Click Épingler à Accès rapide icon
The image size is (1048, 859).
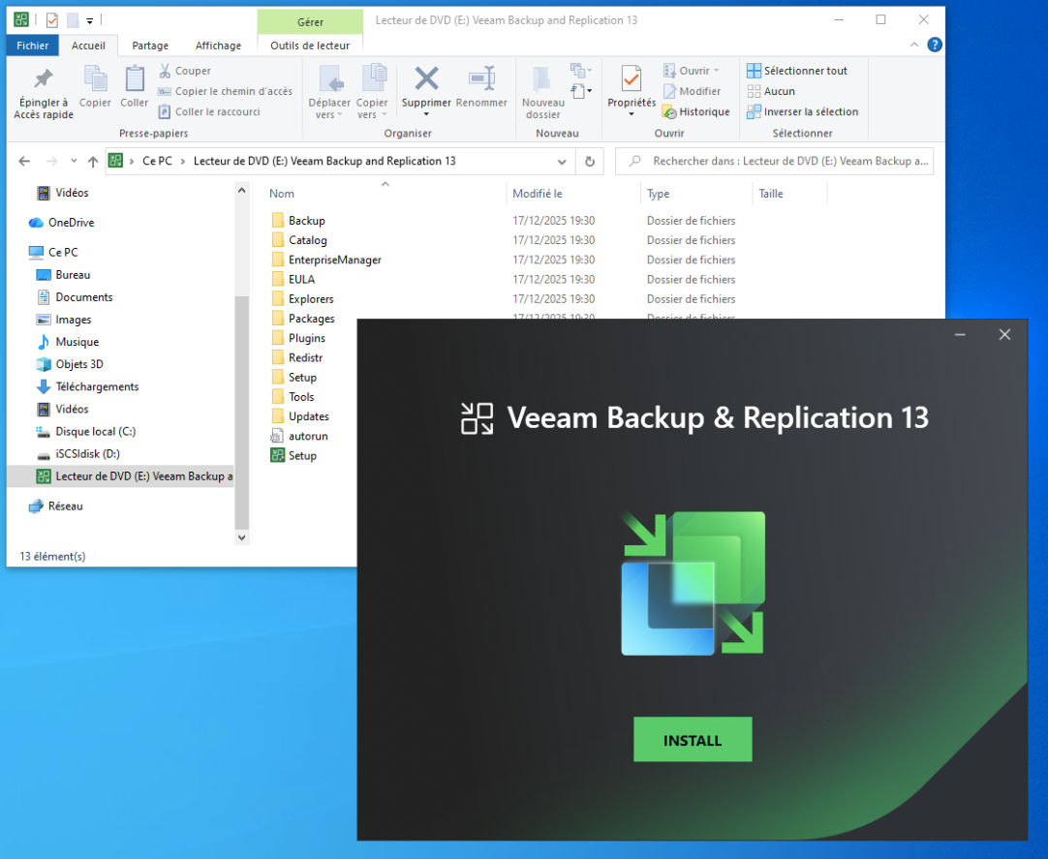coord(43,79)
